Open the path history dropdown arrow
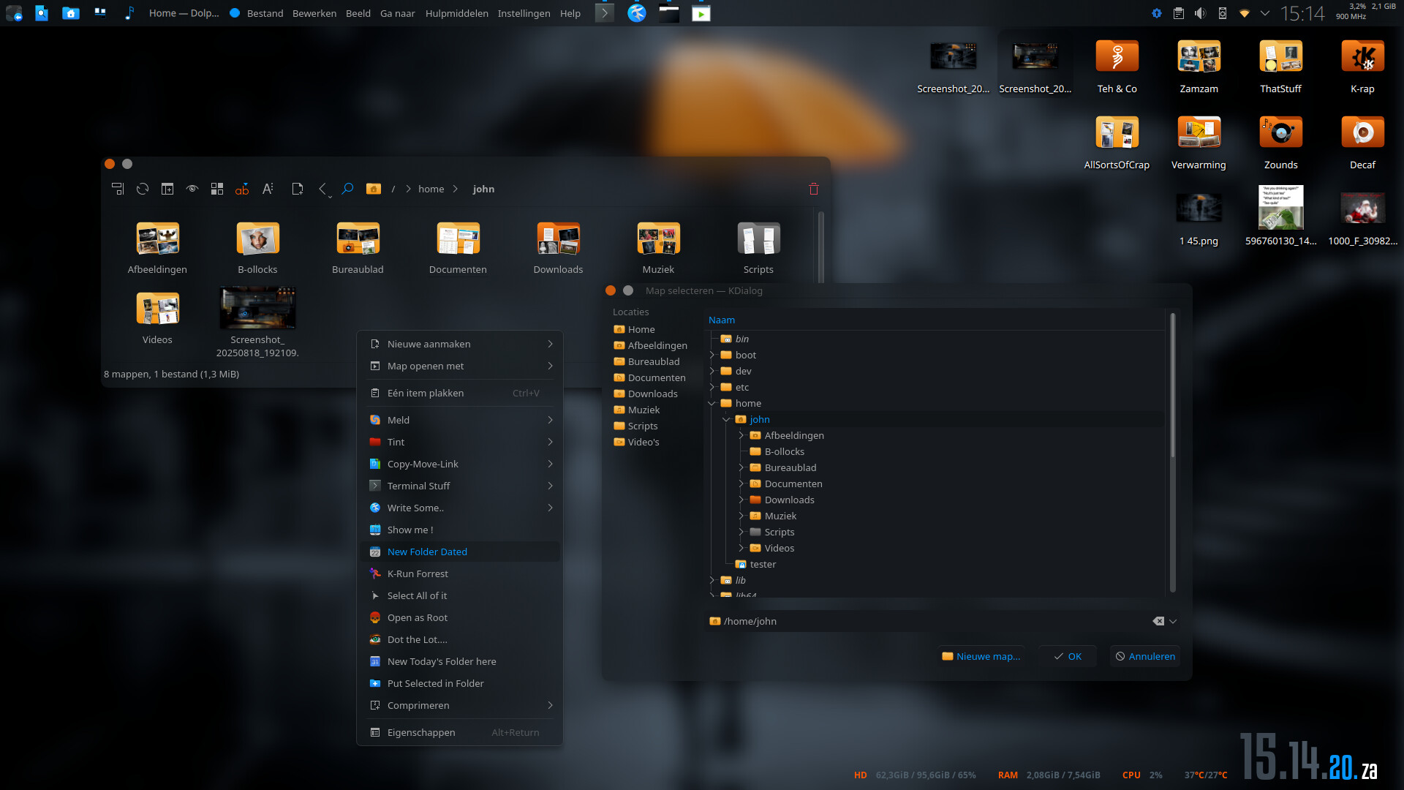The height and width of the screenshot is (790, 1404). (1173, 621)
